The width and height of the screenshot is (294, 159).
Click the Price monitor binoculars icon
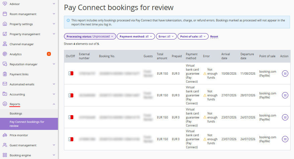pyautogui.click(x=5, y=135)
